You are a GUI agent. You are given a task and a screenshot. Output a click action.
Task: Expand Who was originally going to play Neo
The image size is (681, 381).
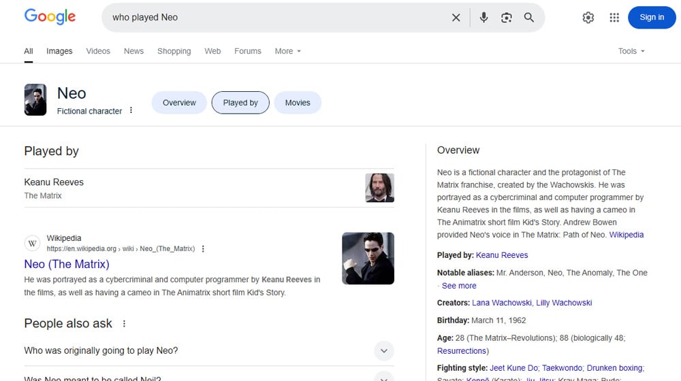point(209,350)
